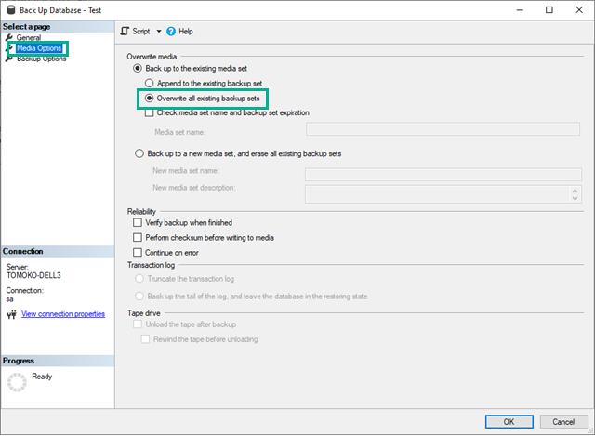Minimize the Back Up Database window
Viewport: 595px width, 436px height.
pos(520,10)
